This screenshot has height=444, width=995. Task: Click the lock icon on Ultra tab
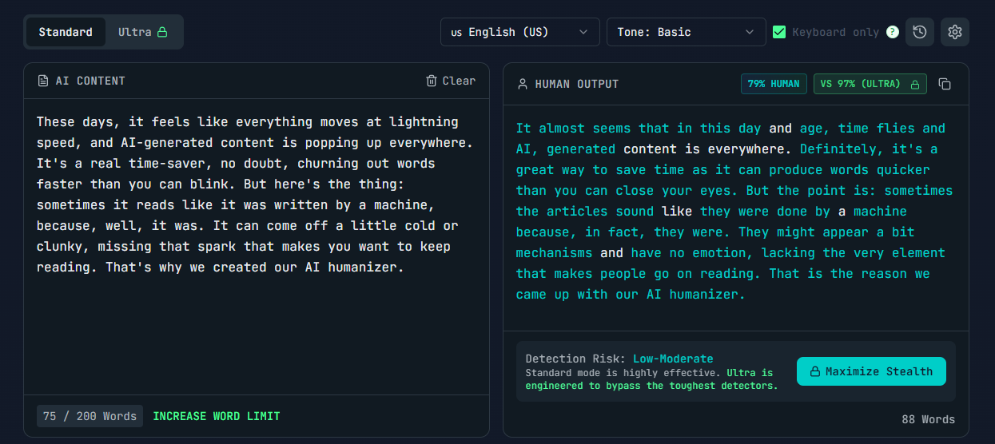(162, 32)
